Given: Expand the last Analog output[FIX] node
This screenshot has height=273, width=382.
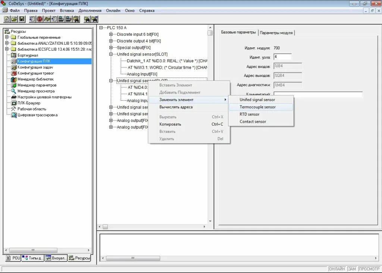Looking at the screenshot, I should [111, 127].
